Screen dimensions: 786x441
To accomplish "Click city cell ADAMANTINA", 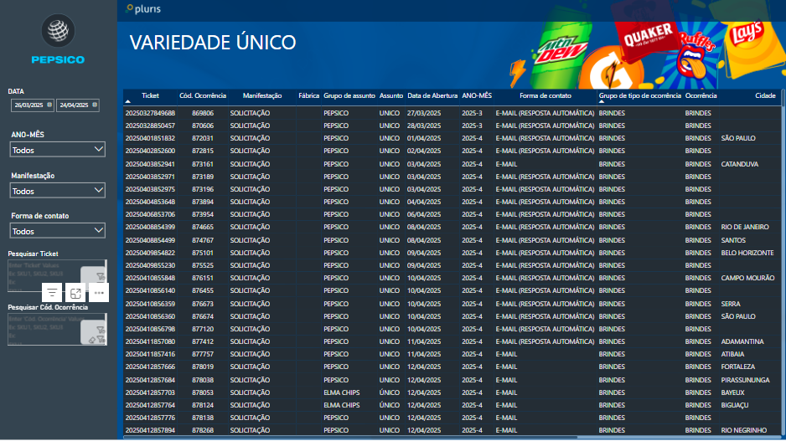I will tap(742, 341).
